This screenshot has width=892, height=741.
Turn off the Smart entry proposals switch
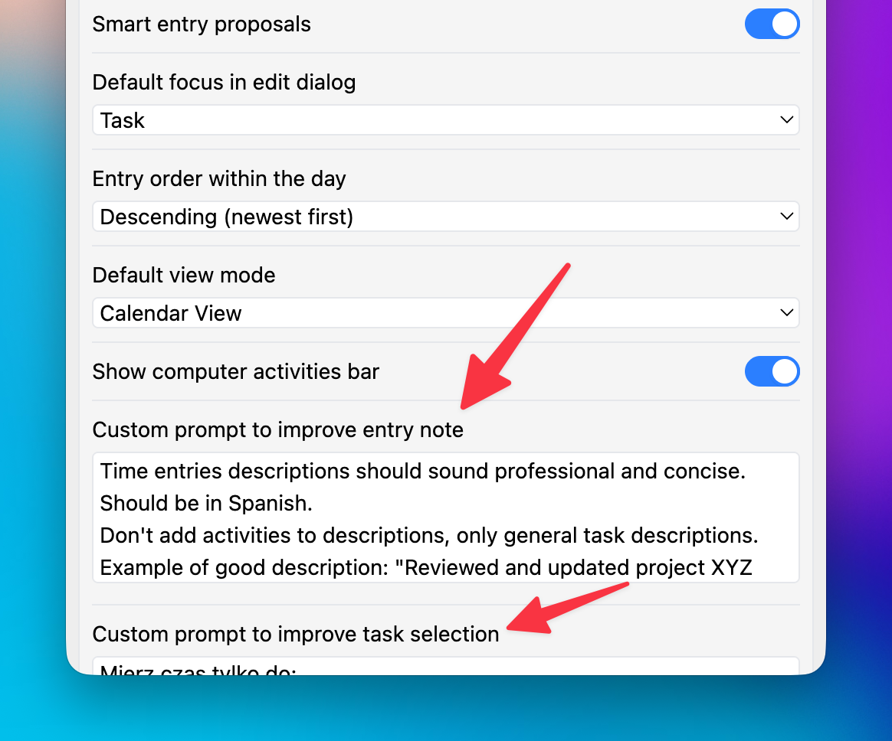(x=772, y=24)
